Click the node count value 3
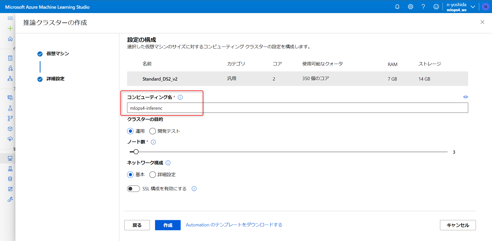This screenshot has width=492, height=241. point(454,152)
